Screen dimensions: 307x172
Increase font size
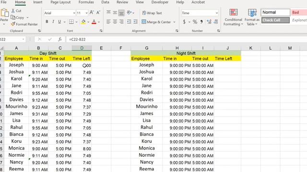[92, 13]
